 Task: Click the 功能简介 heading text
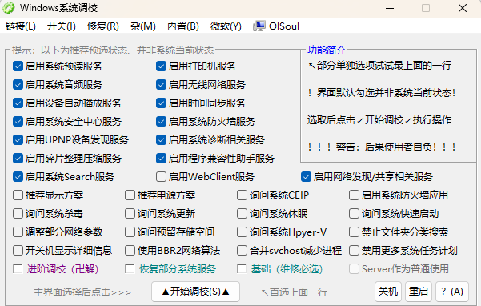(327, 50)
